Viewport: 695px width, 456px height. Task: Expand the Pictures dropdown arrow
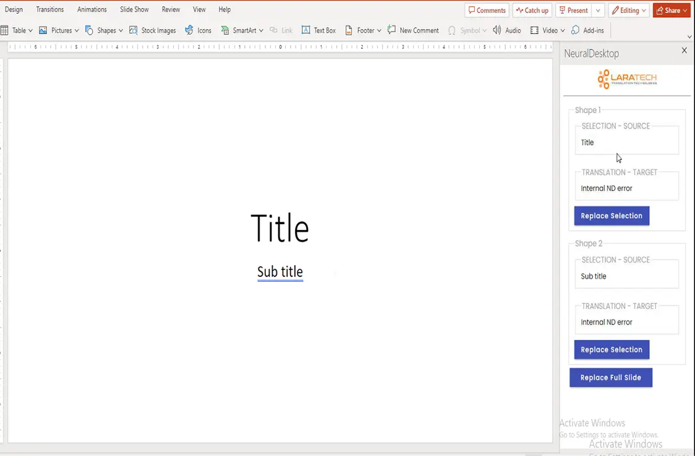click(77, 30)
